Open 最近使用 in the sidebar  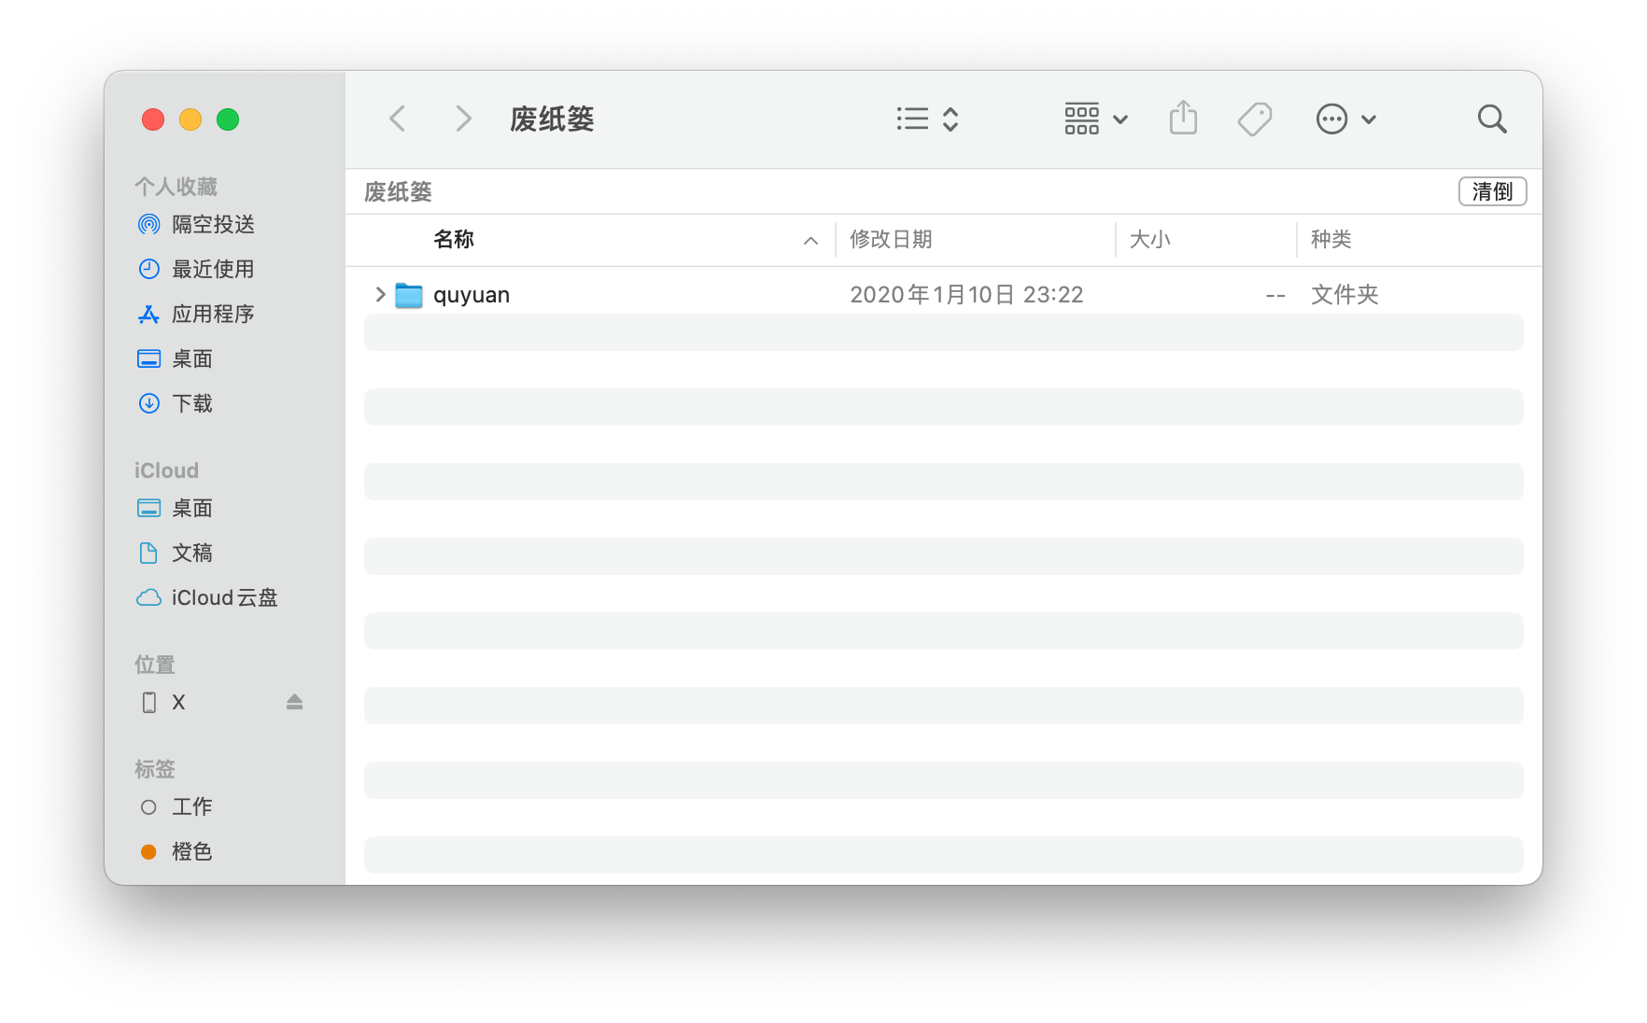(213, 269)
